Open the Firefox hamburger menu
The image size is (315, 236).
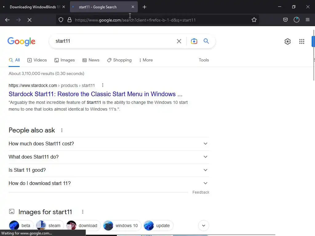(308, 20)
